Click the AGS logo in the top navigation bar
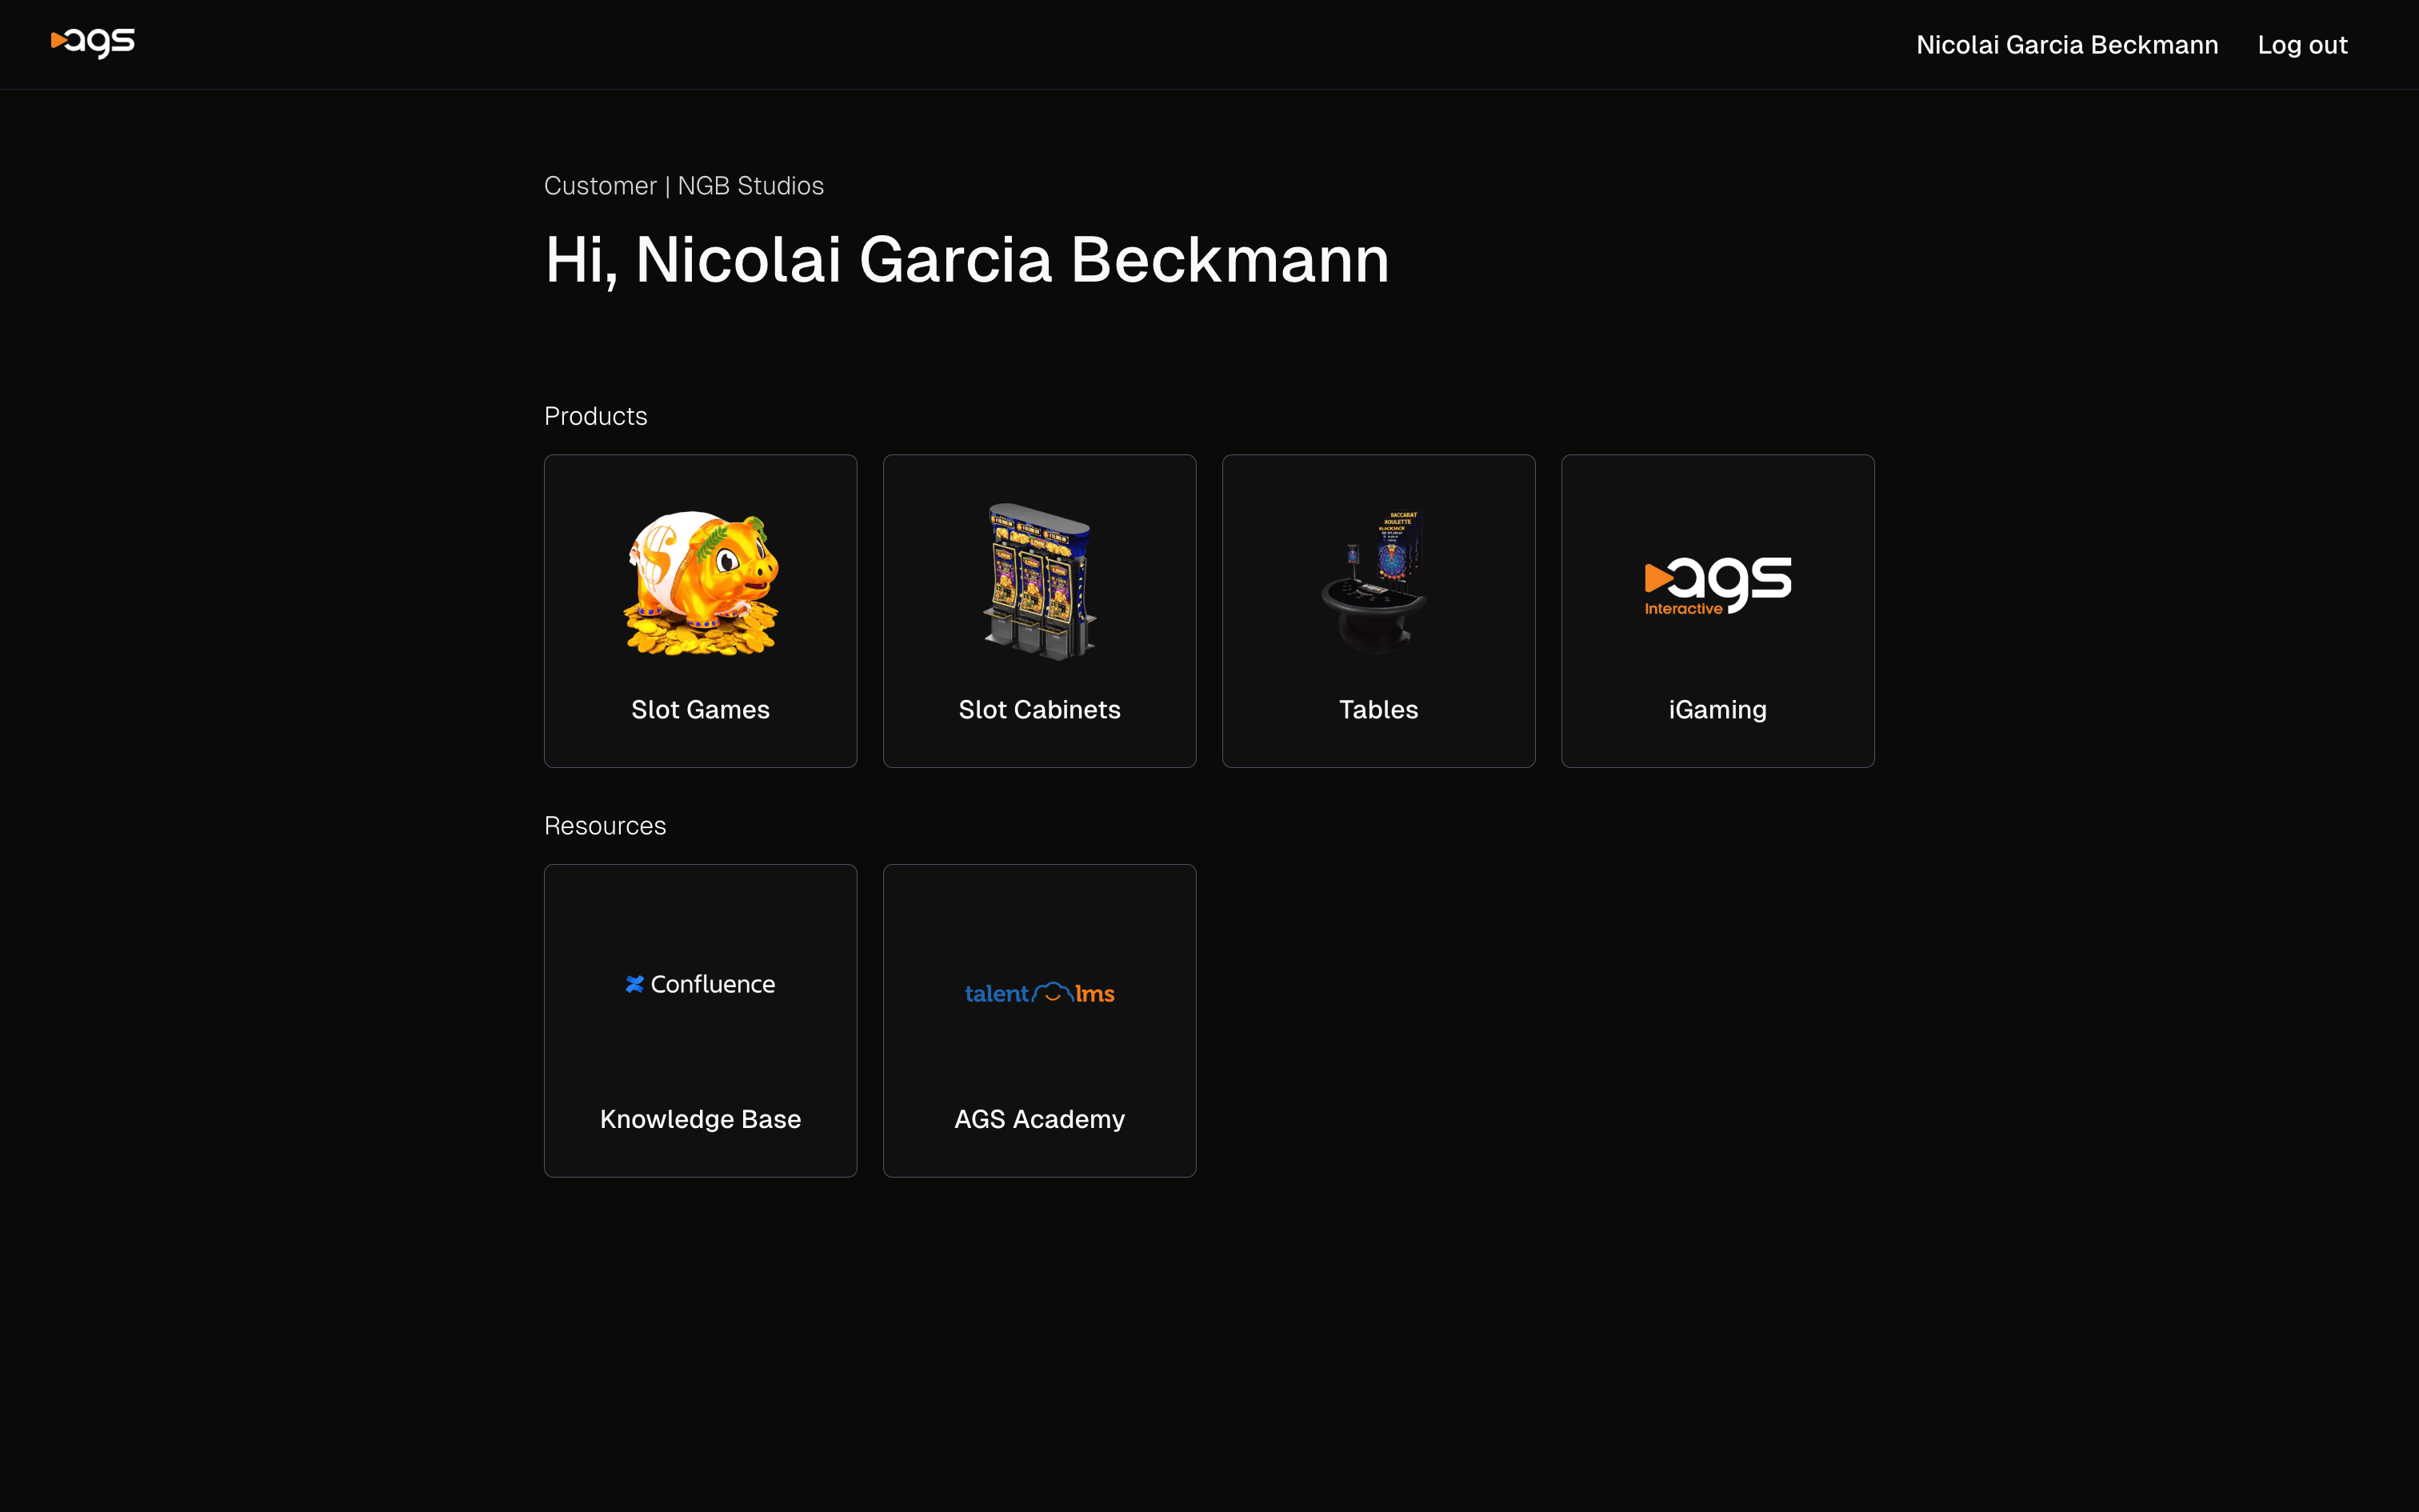 (92, 43)
